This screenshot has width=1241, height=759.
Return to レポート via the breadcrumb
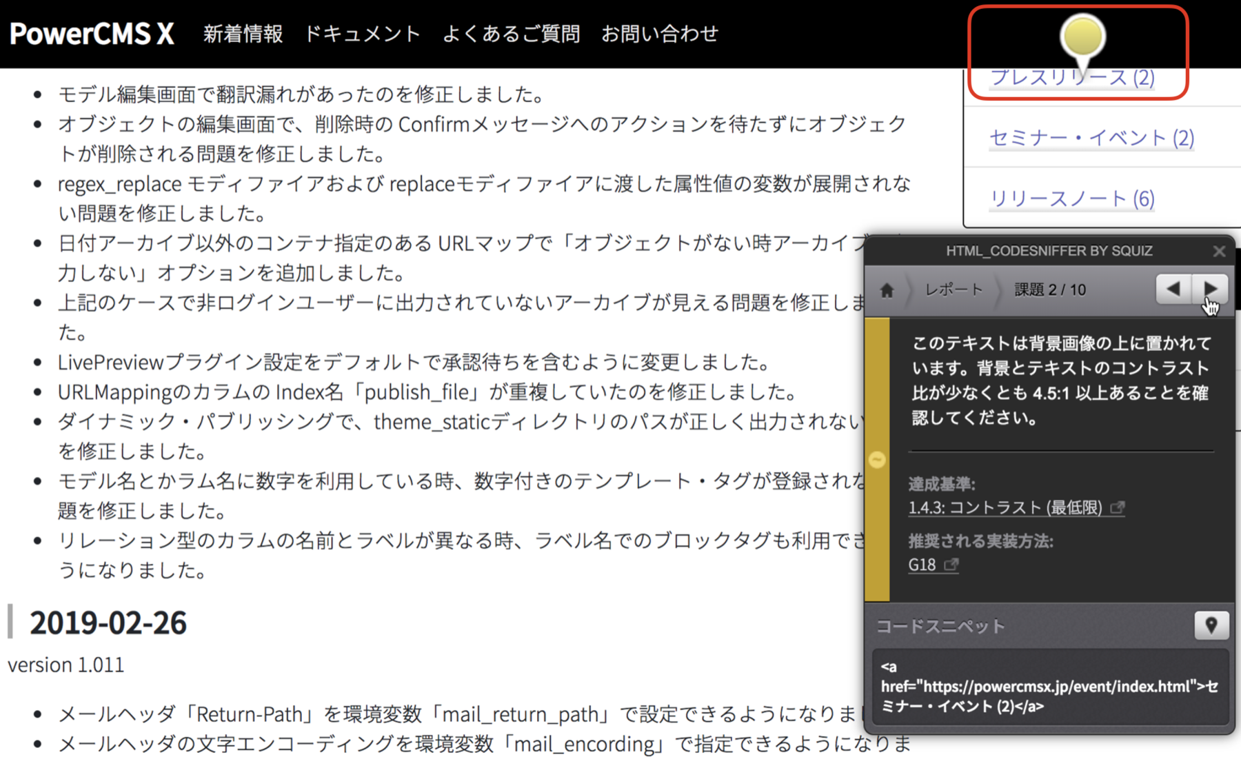[x=954, y=290]
